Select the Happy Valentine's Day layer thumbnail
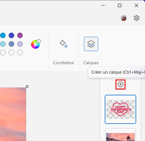The image size is (145, 141). (x=120, y=109)
